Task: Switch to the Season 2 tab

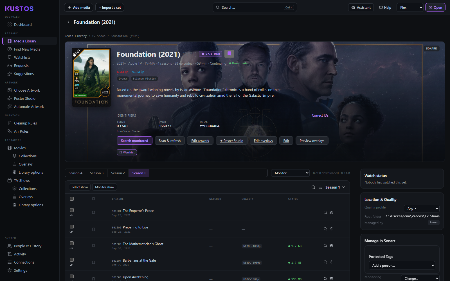Action: pos(118,173)
